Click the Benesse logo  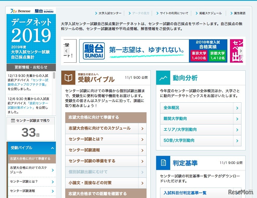coord(20,11)
